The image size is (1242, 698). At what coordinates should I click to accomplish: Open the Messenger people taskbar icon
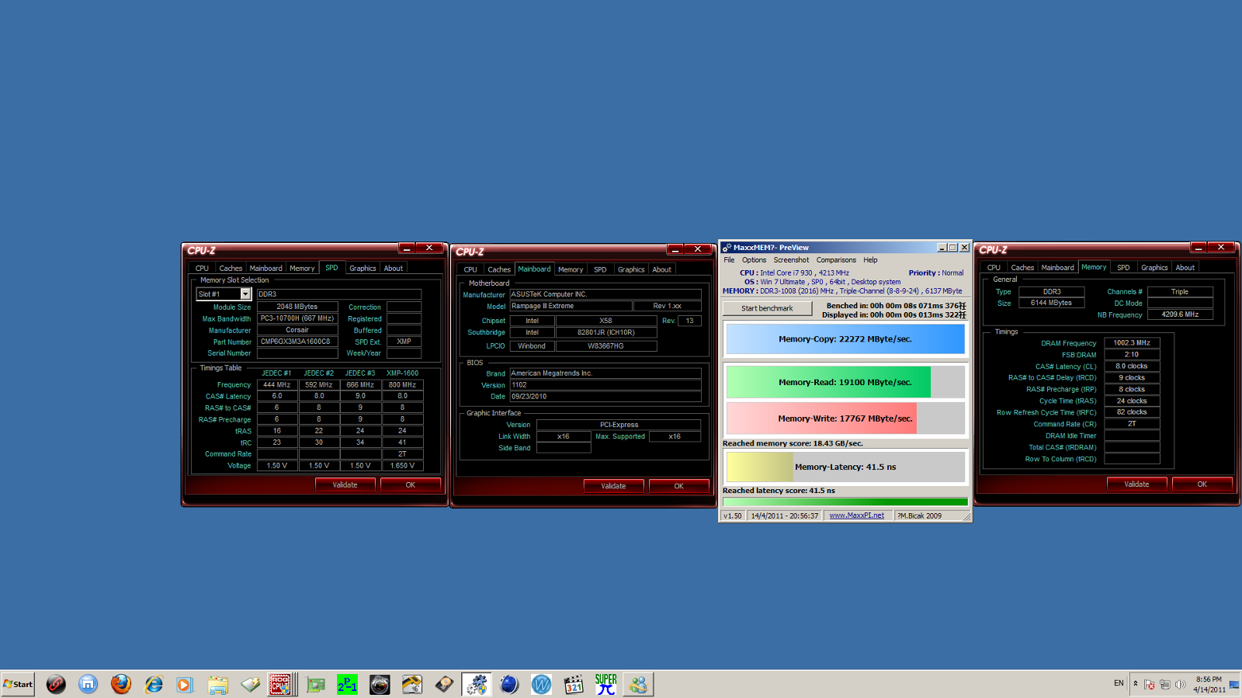(x=638, y=684)
